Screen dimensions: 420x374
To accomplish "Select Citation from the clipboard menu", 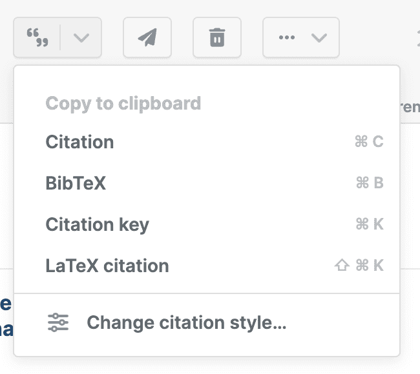I will (79, 142).
